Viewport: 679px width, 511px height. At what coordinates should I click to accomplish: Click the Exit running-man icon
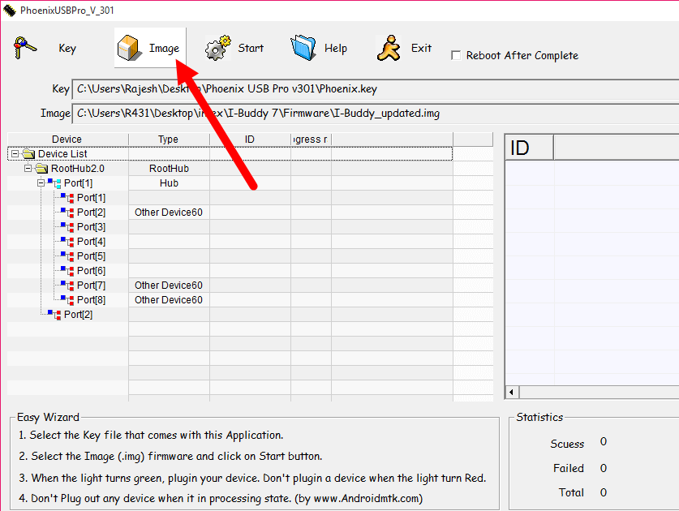click(389, 48)
